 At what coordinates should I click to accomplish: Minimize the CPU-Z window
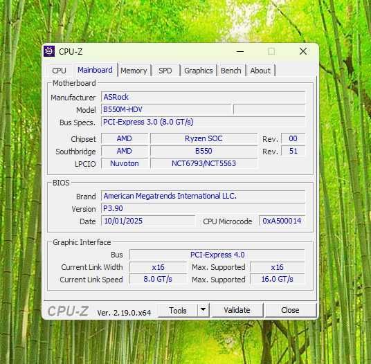pyautogui.click(x=240, y=51)
